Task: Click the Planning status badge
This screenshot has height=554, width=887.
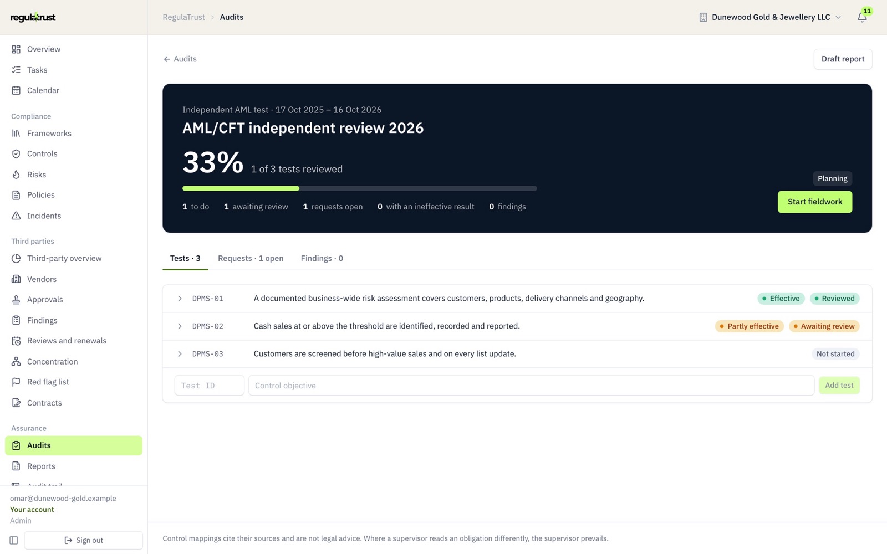Action: tap(832, 178)
